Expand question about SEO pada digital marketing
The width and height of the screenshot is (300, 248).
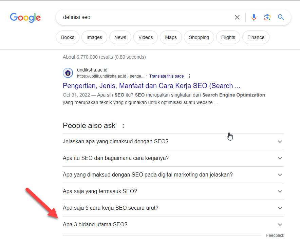point(173,175)
